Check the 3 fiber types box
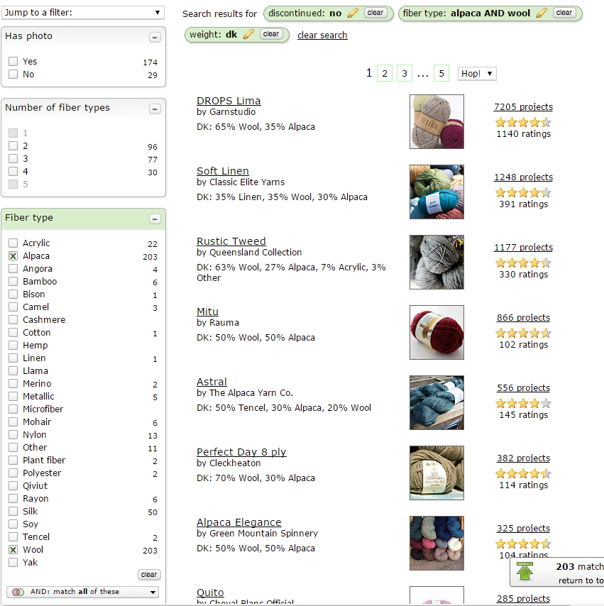 pos(13,158)
